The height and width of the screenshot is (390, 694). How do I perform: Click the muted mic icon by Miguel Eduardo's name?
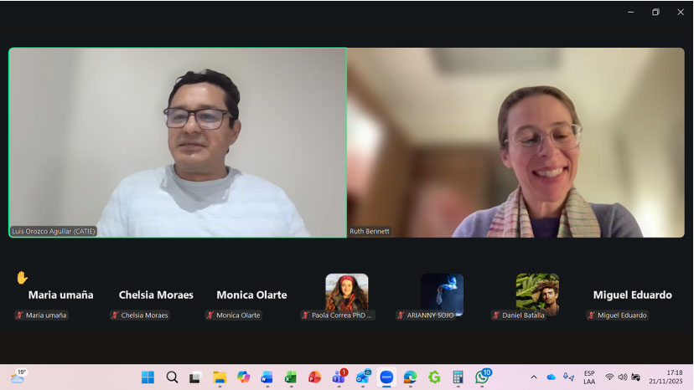592,316
